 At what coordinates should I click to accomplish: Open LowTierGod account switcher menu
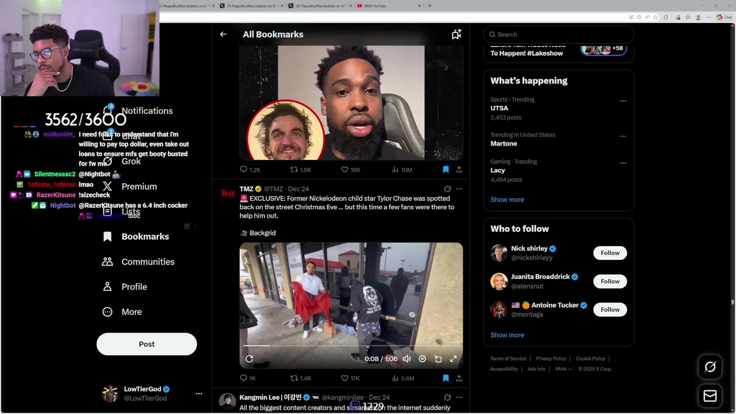coord(199,393)
